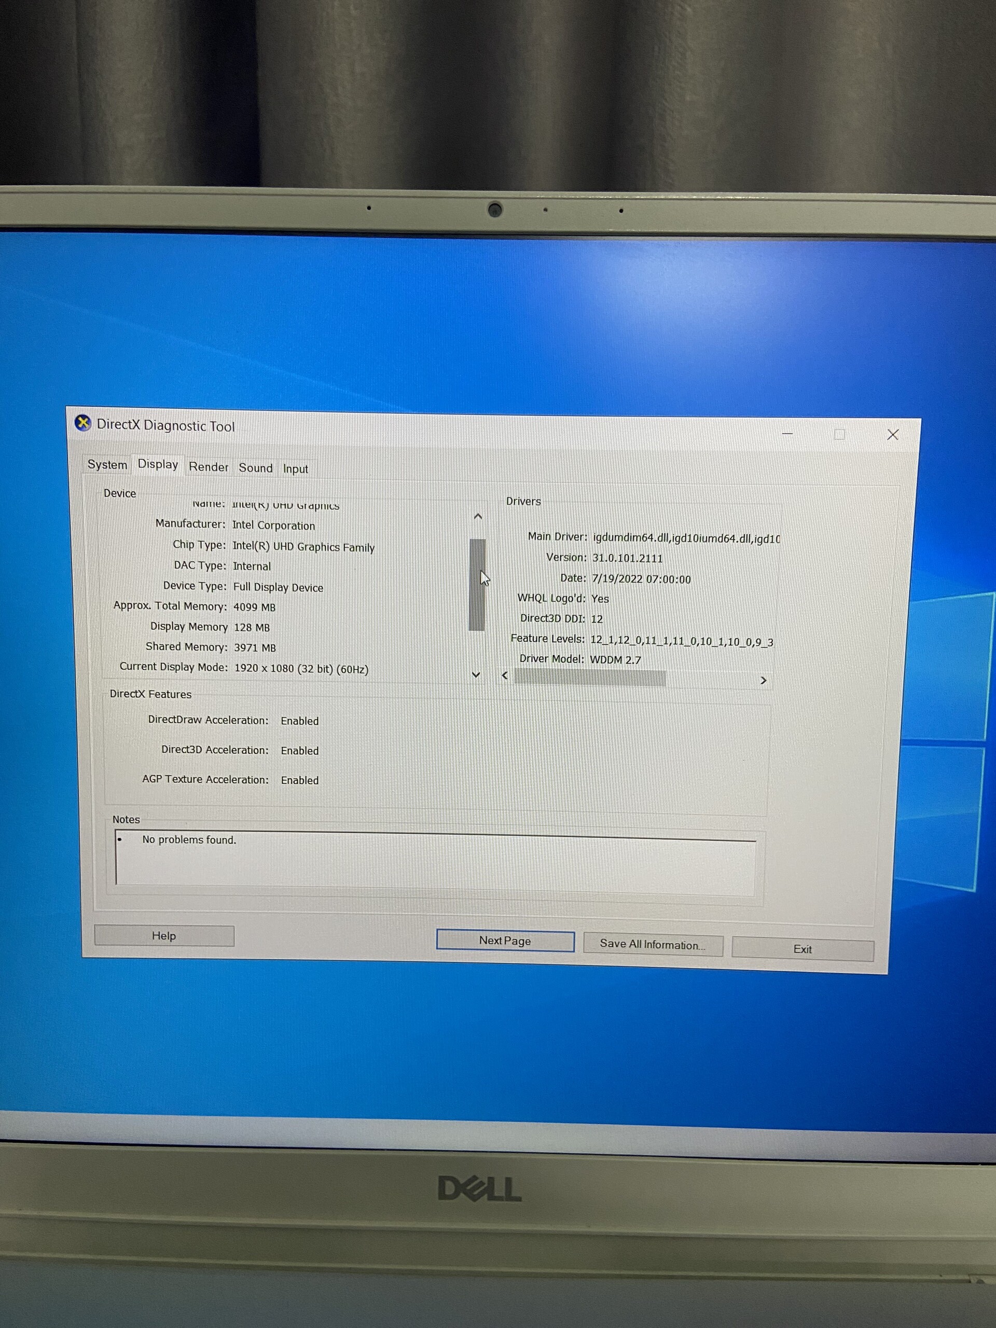The height and width of the screenshot is (1328, 996).
Task: Go to the Input tab
Action: click(x=295, y=469)
